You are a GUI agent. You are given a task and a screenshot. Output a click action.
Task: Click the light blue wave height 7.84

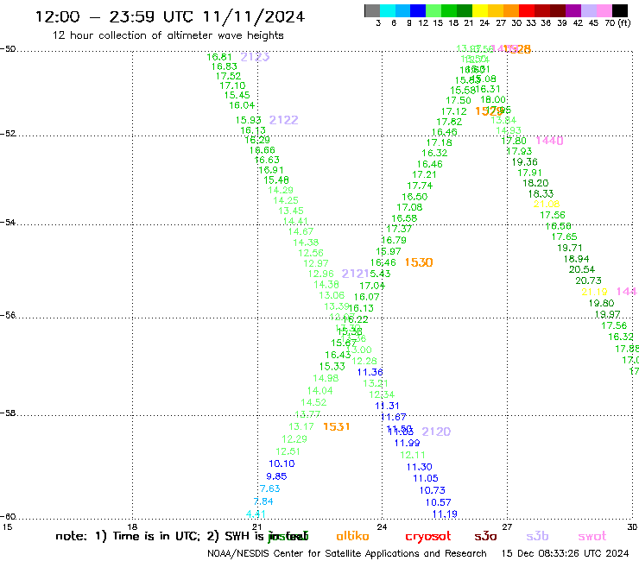(x=263, y=501)
